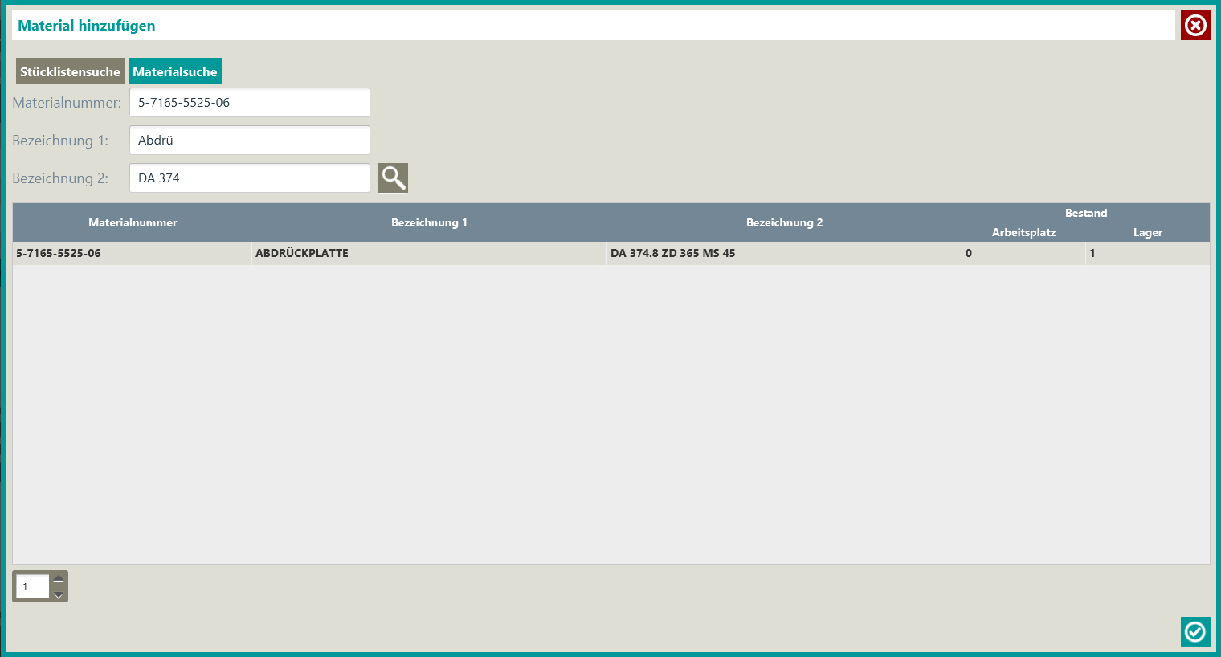Increase quantity with the stepper up arrow

click(59, 579)
